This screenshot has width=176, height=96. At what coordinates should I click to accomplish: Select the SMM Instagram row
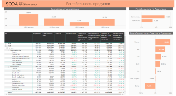point(64,63)
